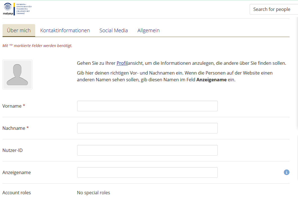The image size is (298, 201).
Task: Click the Nachname field label
Action: 14,128
